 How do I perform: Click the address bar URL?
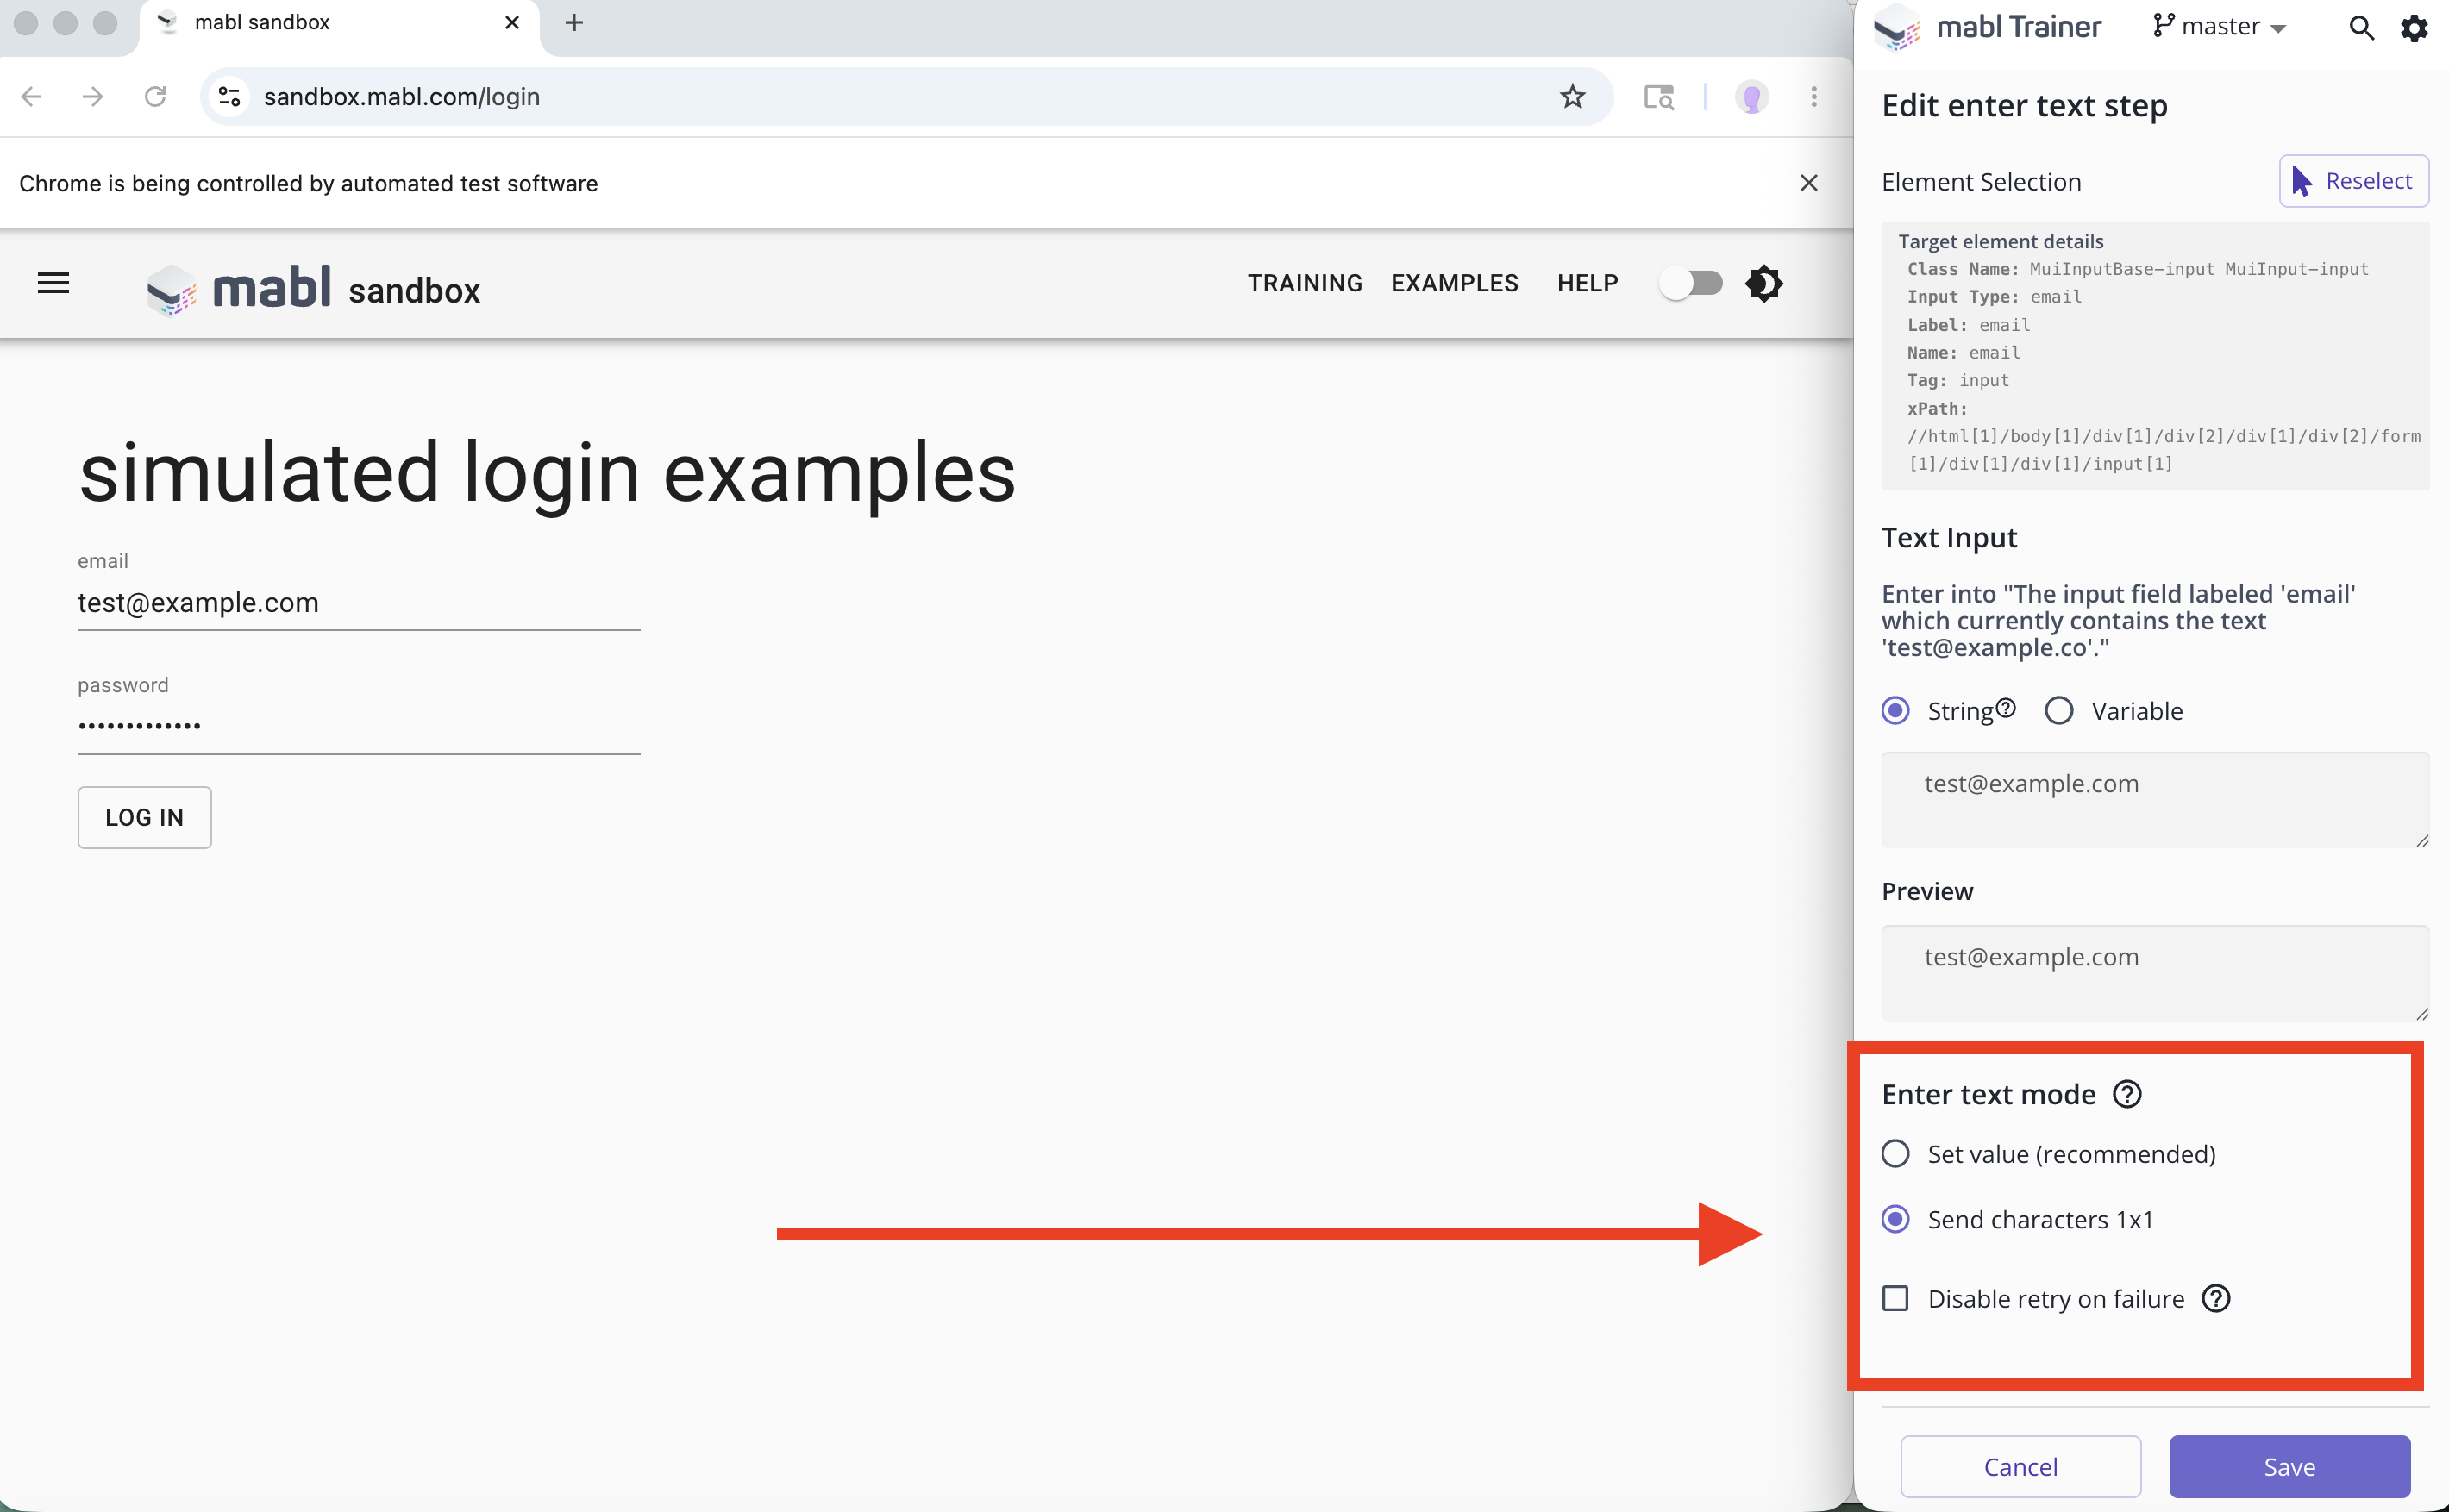click(x=401, y=97)
